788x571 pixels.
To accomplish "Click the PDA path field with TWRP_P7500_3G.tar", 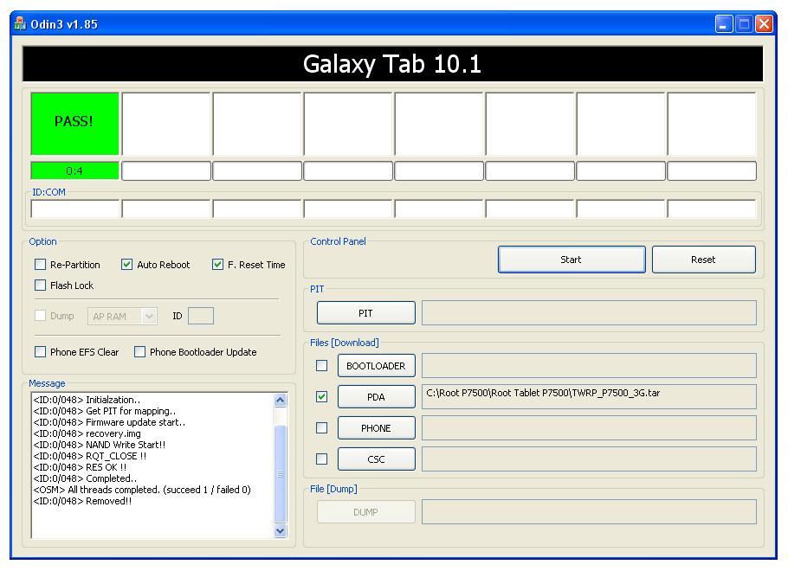I will 589,397.
